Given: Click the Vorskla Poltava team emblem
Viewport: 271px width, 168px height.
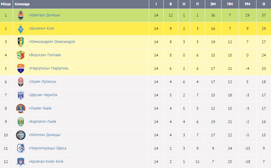Looking at the screenshot, I should [x=20, y=55].
